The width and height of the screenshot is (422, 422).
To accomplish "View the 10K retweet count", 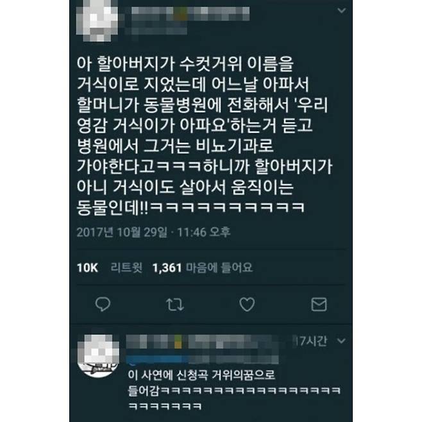I will 87,268.
